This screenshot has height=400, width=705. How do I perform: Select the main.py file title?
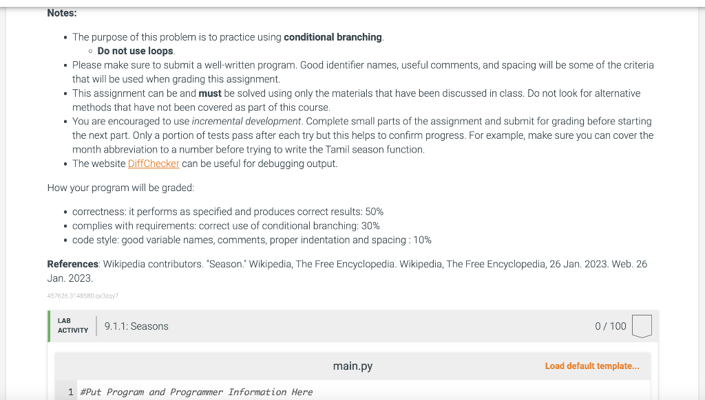coord(352,366)
